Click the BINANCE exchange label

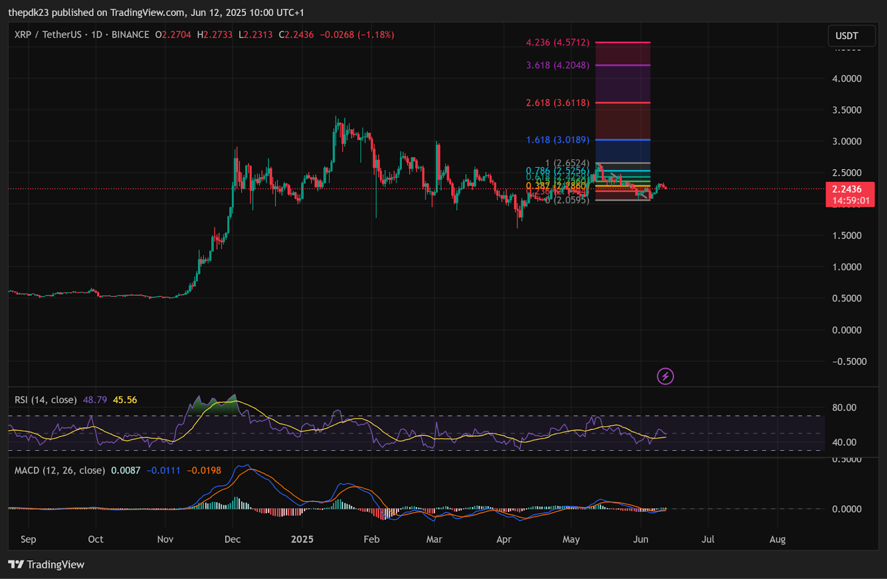tap(130, 34)
